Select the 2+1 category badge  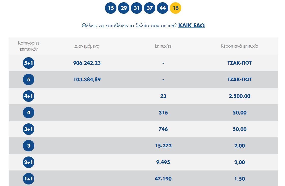(x=28, y=162)
